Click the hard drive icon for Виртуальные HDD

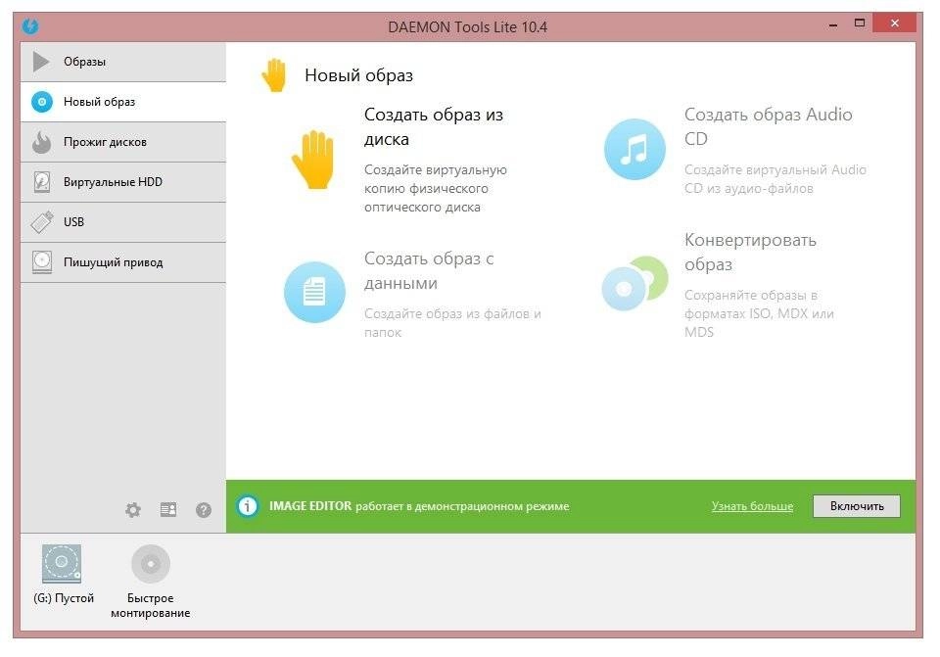click(x=42, y=182)
